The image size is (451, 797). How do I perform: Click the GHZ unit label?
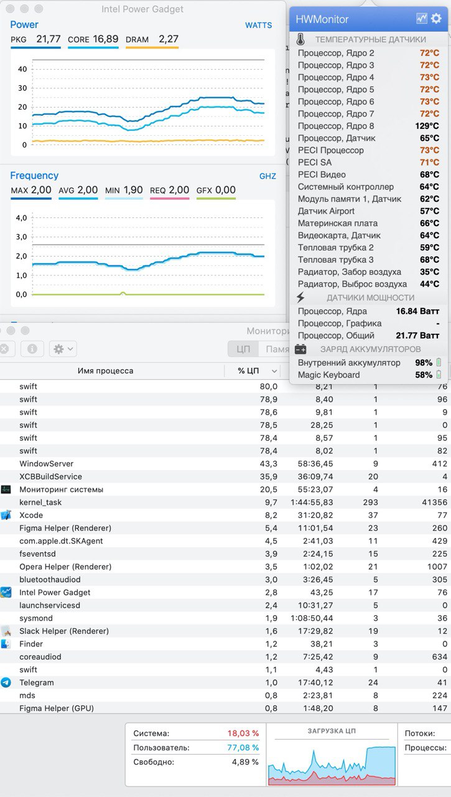[x=267, y=176]
